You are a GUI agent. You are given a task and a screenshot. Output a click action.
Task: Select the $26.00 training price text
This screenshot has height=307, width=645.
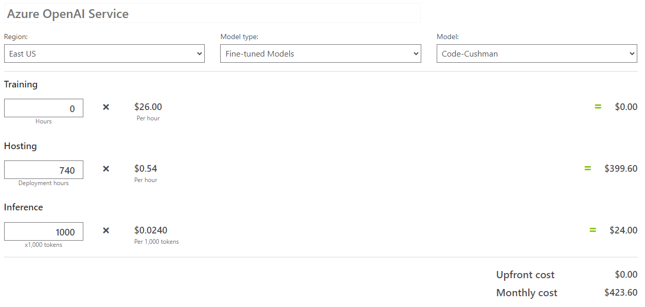click(x=148, y=107)
